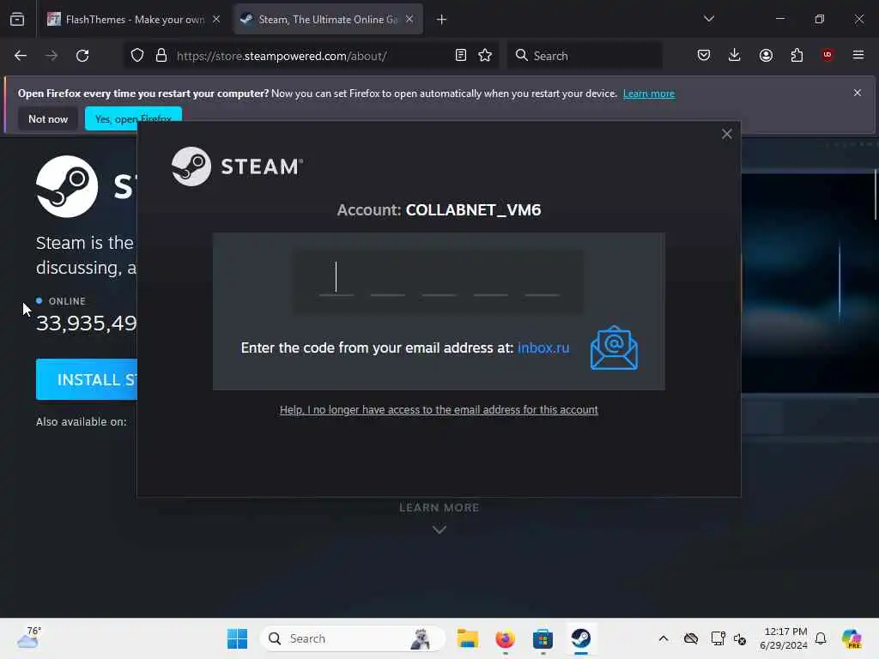Click the taskbar Search box
This screenshot has height=659, width=879.
pyautogui.click(x=353, y=638)
